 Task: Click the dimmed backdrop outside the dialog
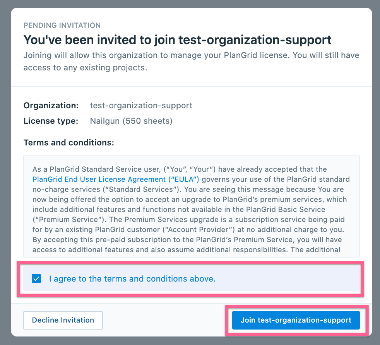coord(5,174)
